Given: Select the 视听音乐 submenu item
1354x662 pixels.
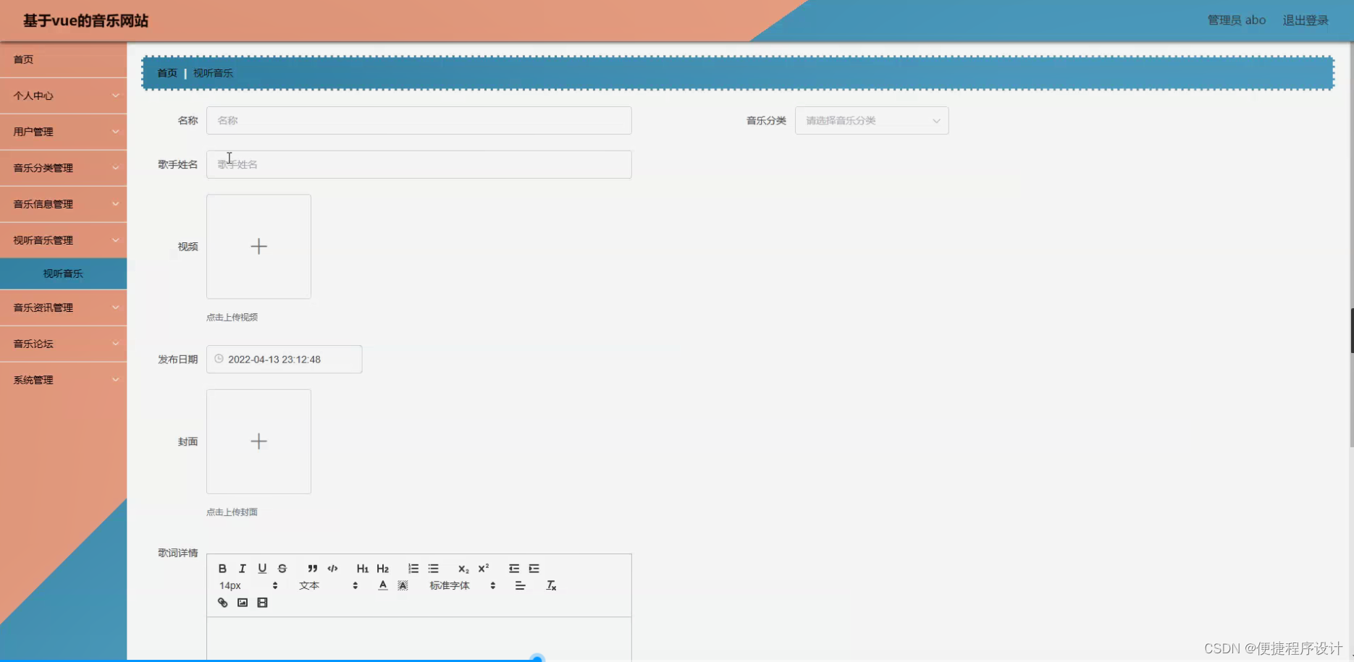Looking at the screenshot, I should click(x=63, y=273).
